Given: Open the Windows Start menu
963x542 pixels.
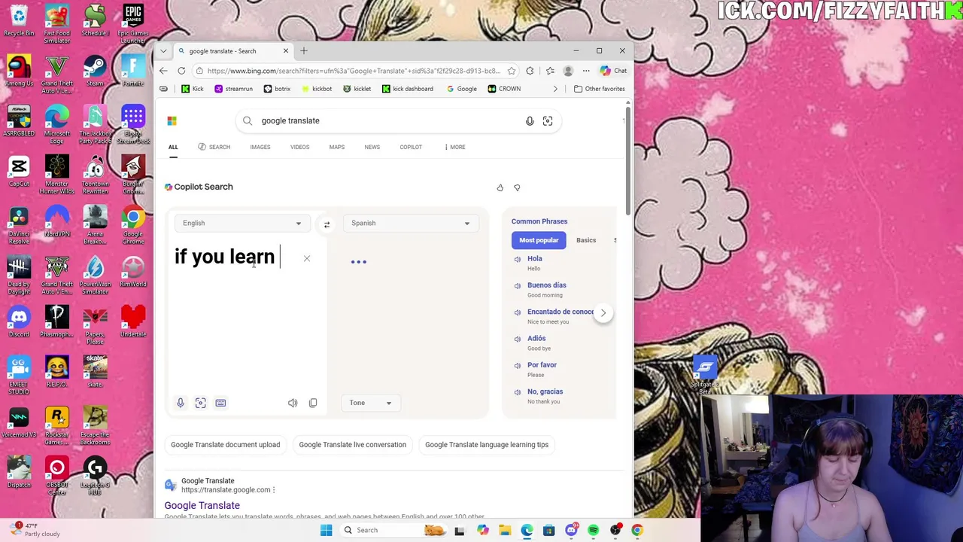Looking at the screenshot, I should [326, 530].
